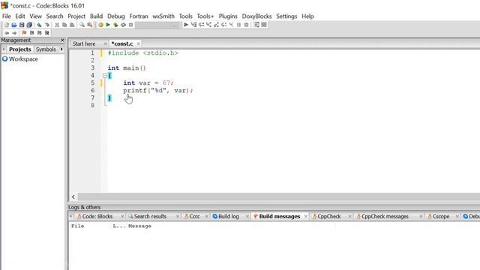The width and height of the screenshot is (480, 270).
Task: Stop the debugger with square icon
Action: (247, 25)
